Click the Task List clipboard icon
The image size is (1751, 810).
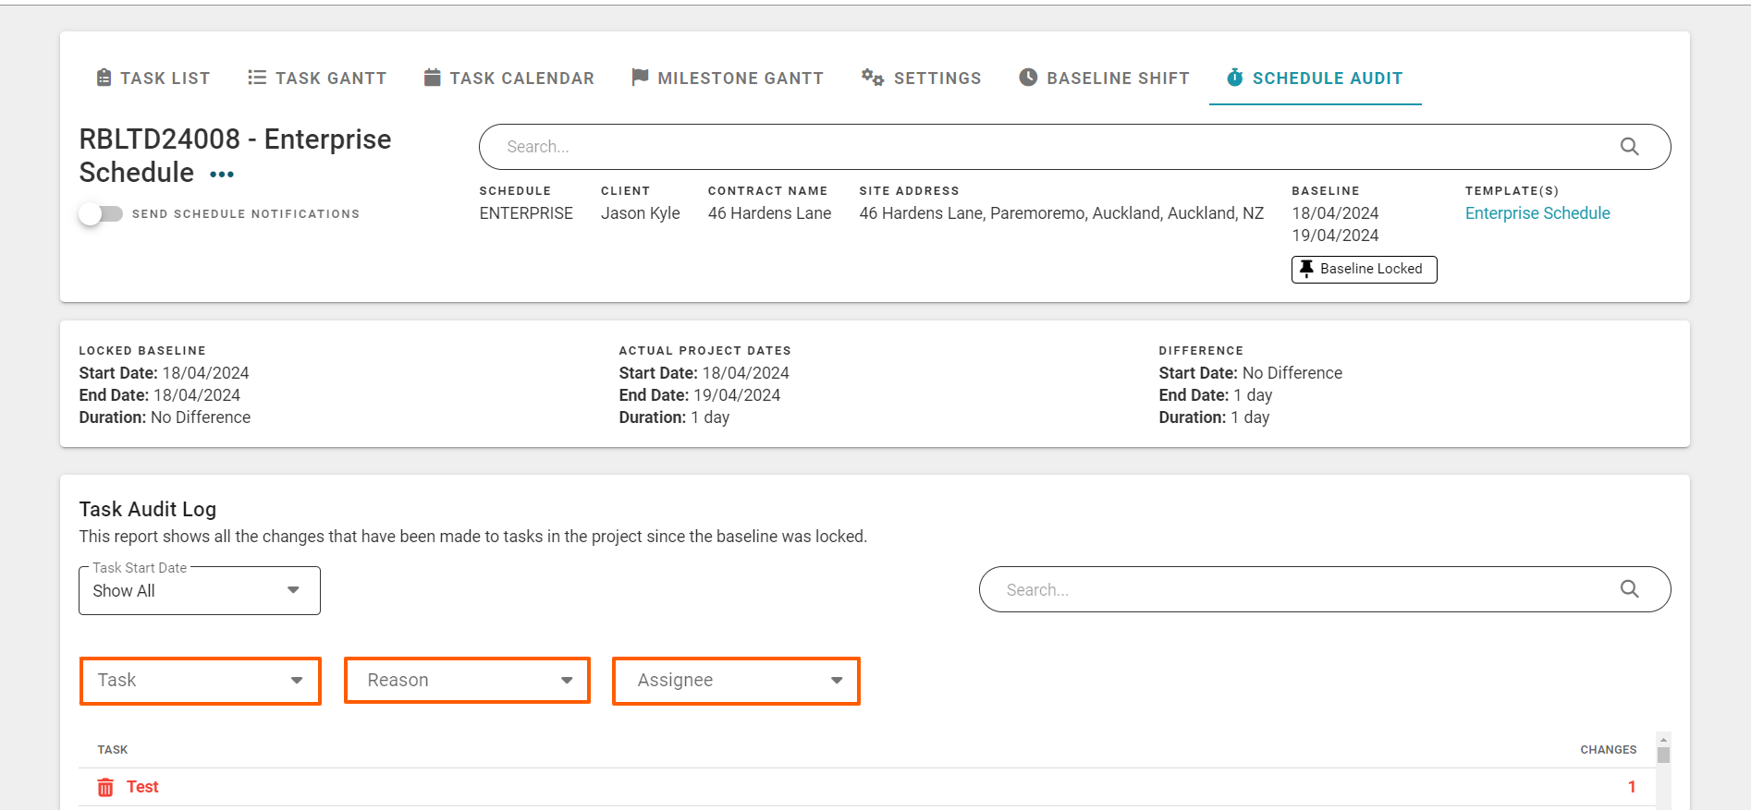pos(104,78)
